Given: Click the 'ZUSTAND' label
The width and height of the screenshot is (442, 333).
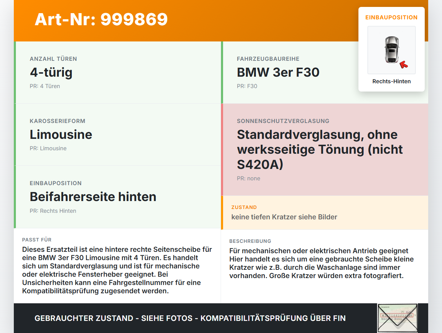Looking at the screenshot, I should [x=244, y=207].
